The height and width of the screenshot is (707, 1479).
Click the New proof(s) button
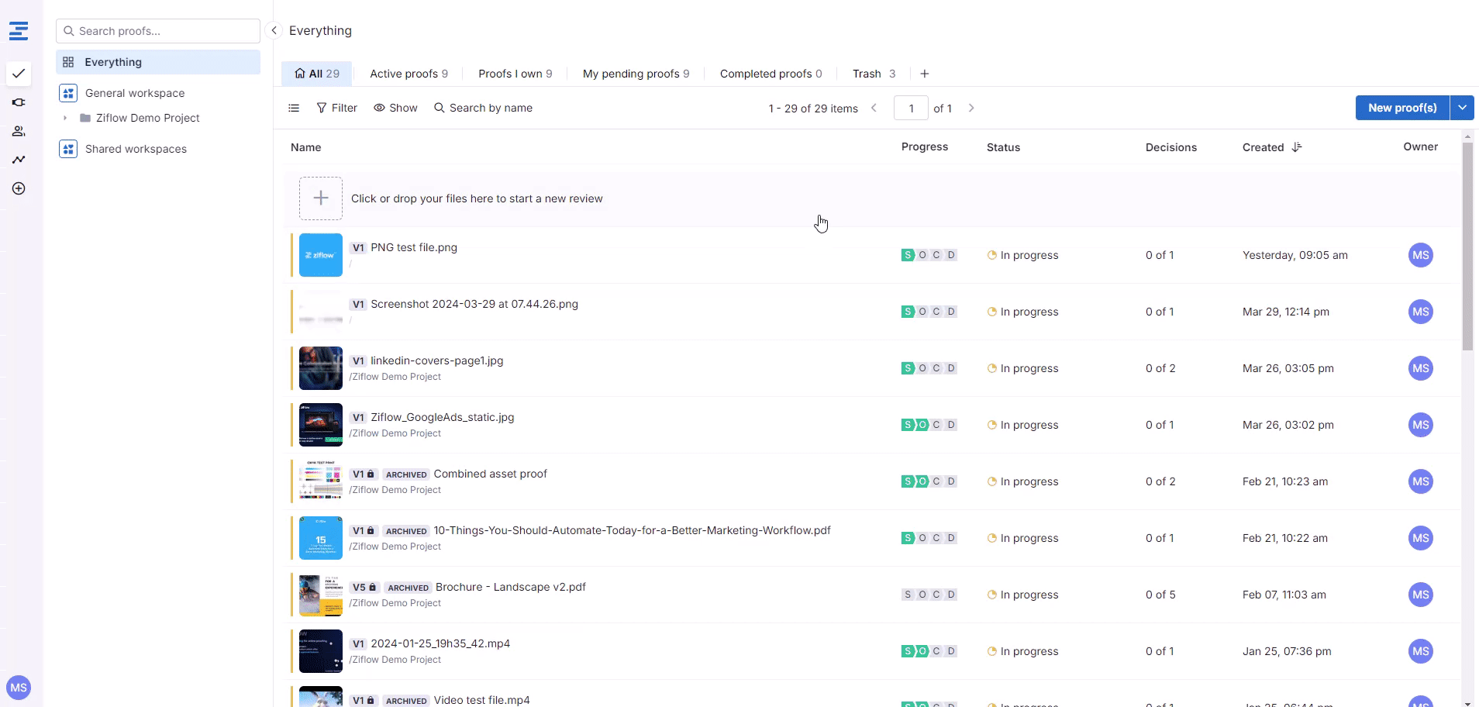point(1401,108)
